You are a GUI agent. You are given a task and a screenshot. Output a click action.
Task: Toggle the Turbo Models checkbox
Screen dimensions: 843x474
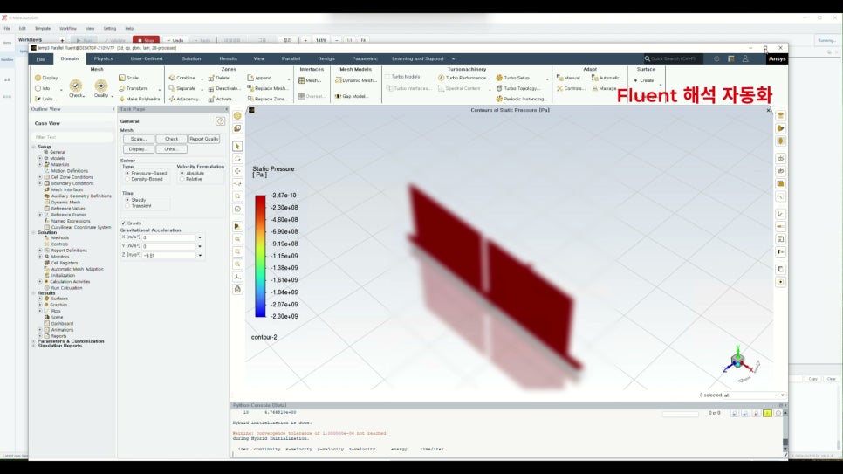[387, 77]
